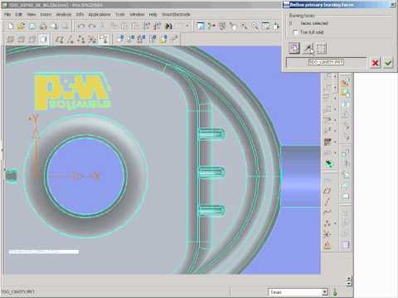This screenshot has height=298, width=398.
Task: Toggle datum axes display
Action: coord(70,39)
